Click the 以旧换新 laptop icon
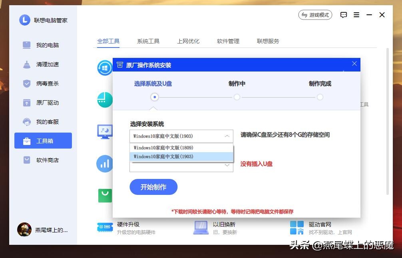Viewport: 402px width, 258px height. pos(201,227)
